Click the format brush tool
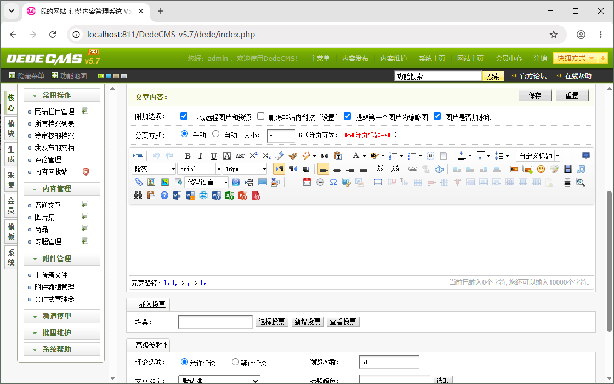The image size is (614, 384). (293, 156)
